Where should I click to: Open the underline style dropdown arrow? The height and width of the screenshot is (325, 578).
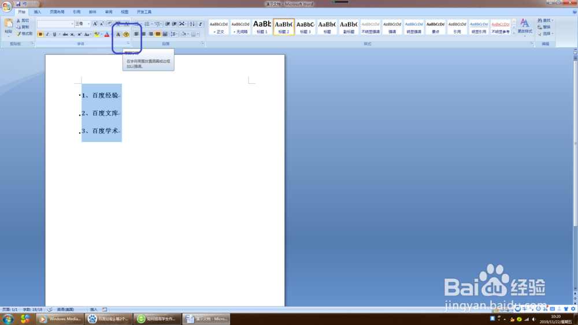60,34
